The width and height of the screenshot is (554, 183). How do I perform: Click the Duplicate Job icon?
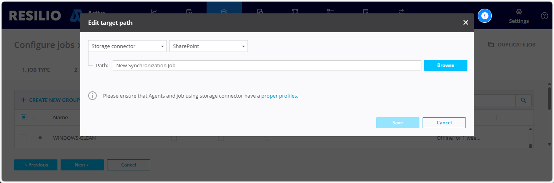491,45
